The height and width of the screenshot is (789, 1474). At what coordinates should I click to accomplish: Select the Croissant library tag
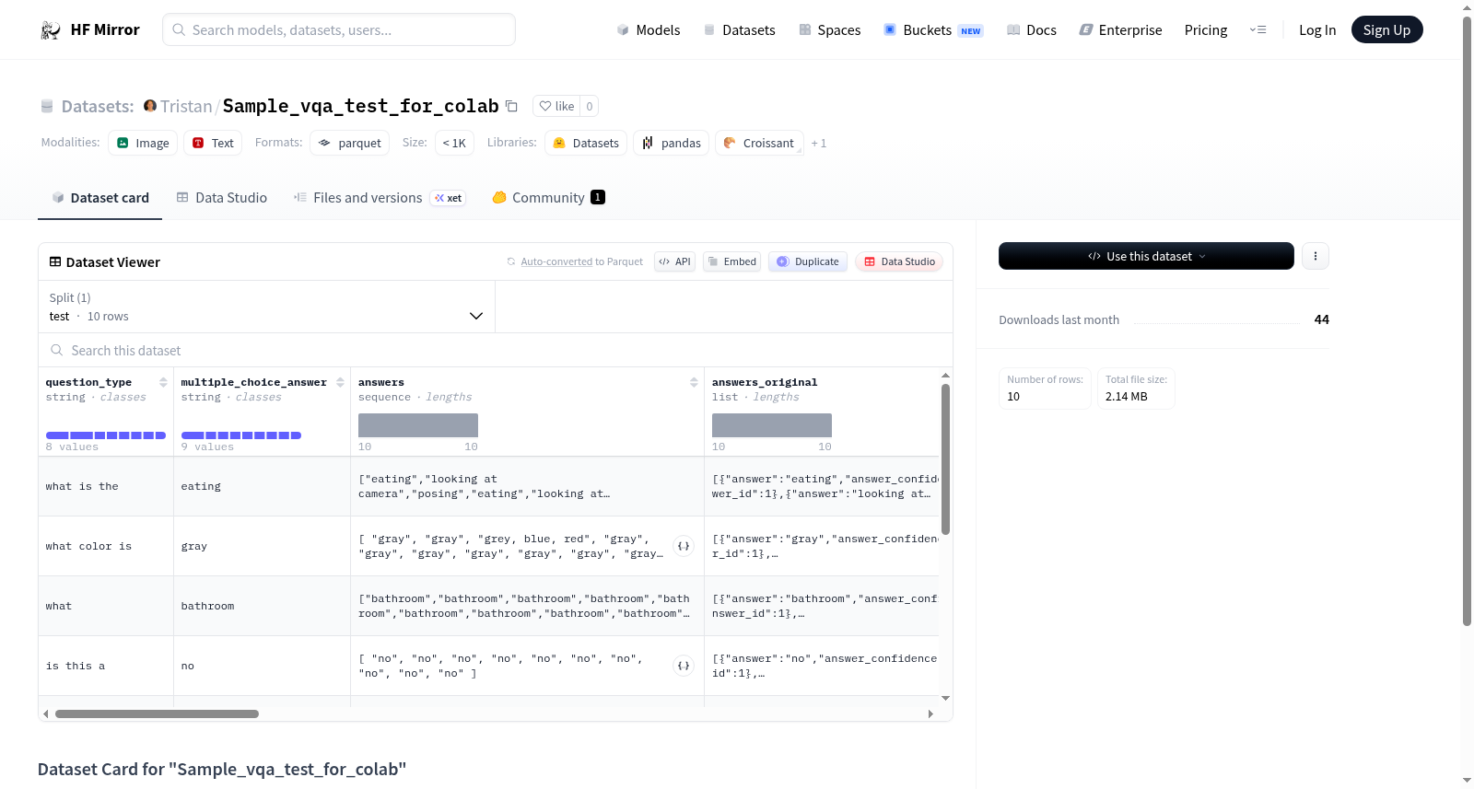(x=759, y=143)
